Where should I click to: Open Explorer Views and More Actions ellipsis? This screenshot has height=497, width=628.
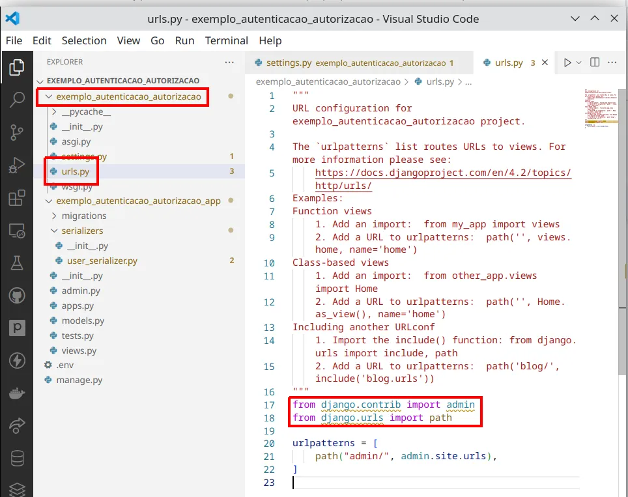tap(229, 62)
